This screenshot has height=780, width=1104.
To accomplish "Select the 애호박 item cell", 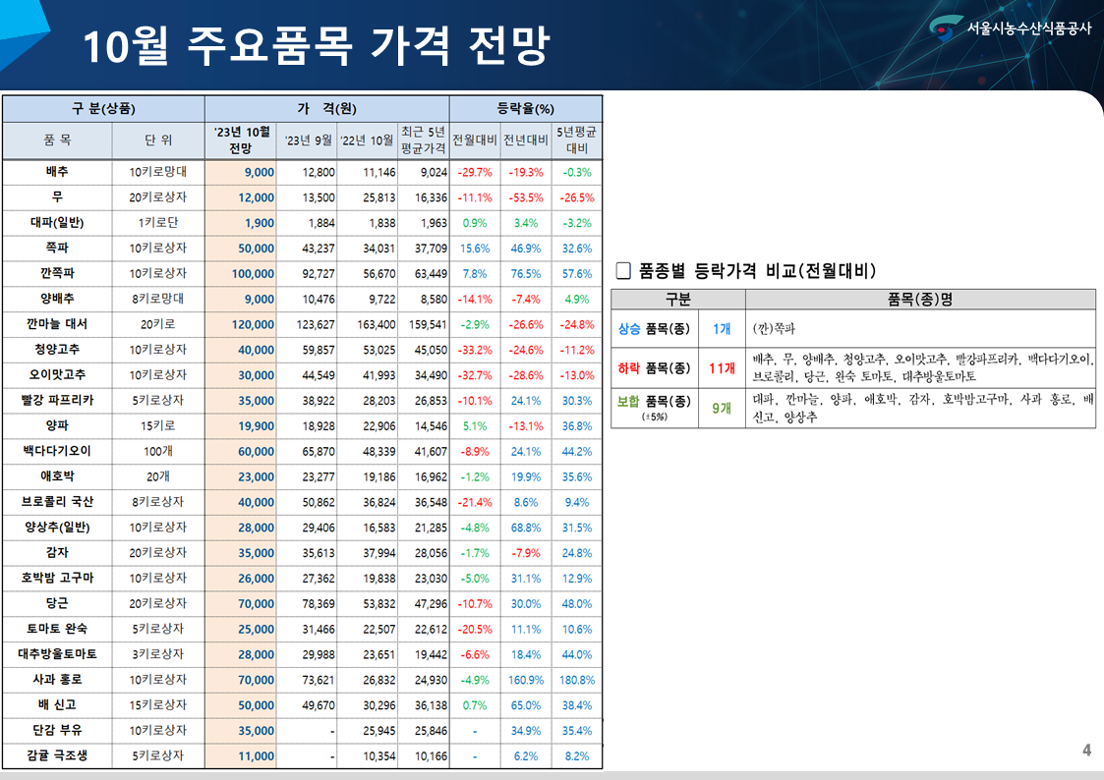I will pos(57,476).
